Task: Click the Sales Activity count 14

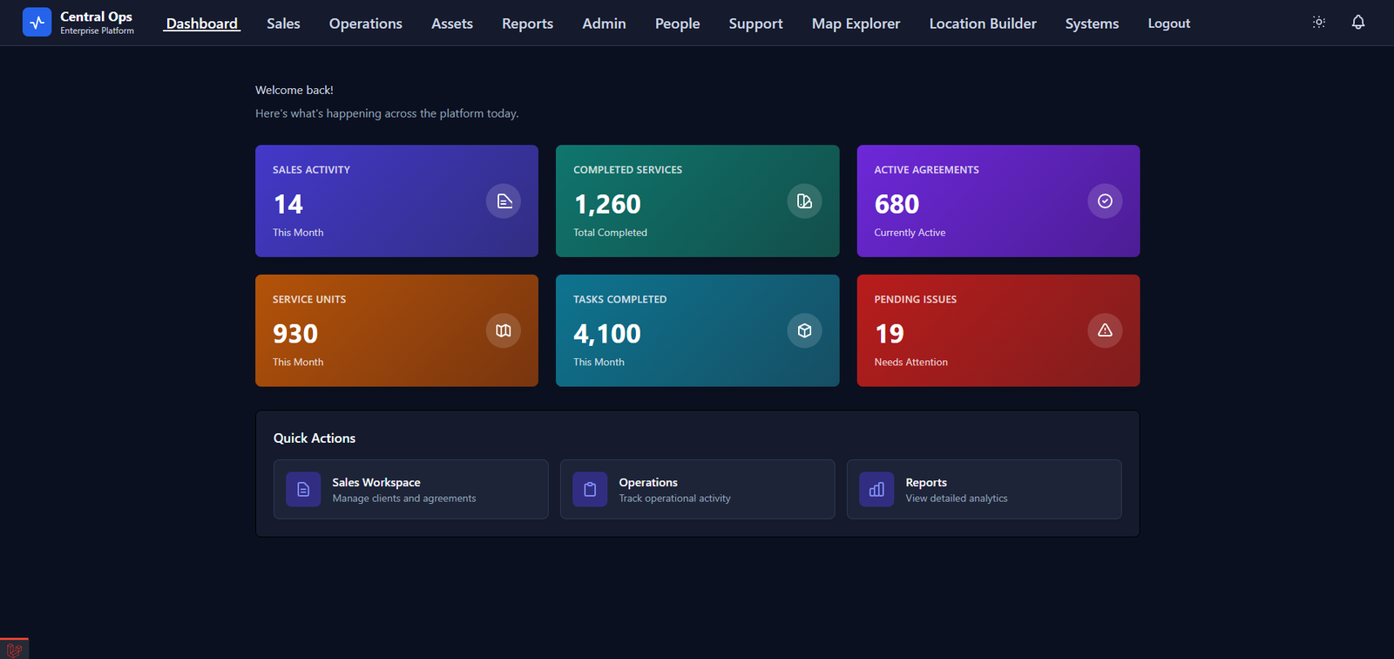Action: pyautogui.click(x=288, y=204)
